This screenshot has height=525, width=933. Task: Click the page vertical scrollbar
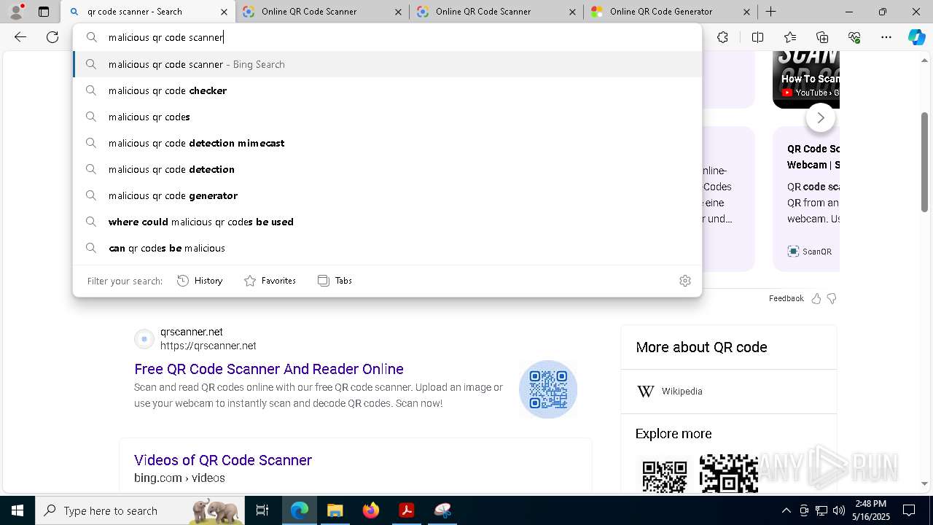point(925,162)
